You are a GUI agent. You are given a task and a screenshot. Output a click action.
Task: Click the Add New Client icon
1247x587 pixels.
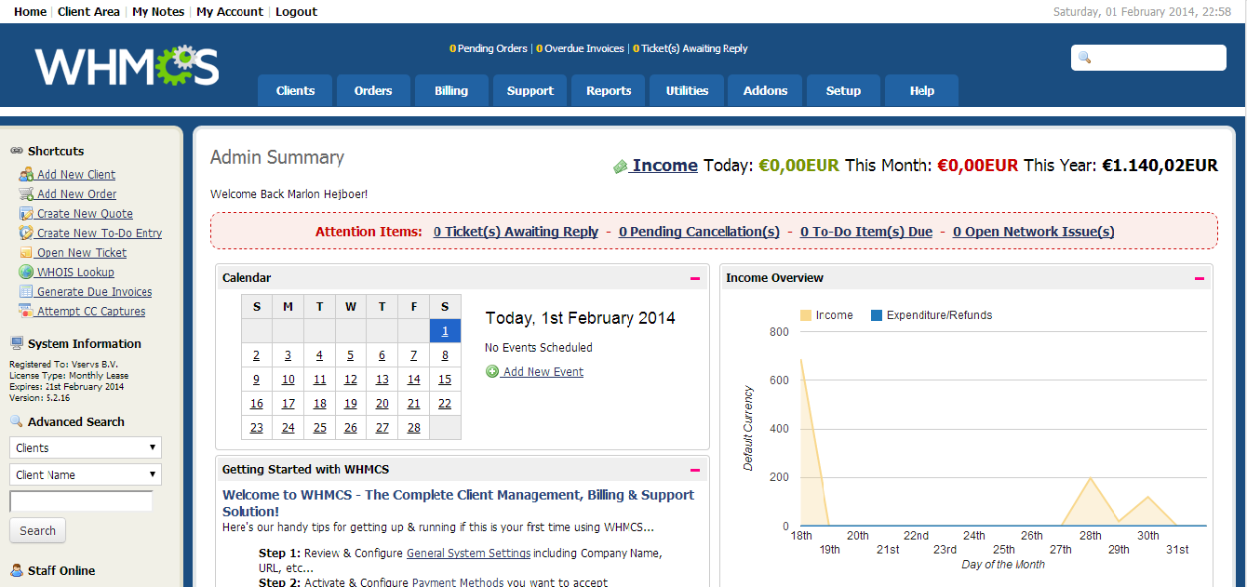[x=26, y=174]
